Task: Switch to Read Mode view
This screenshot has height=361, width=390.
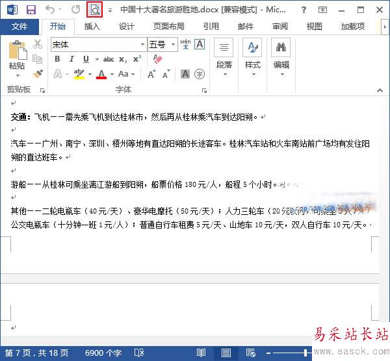Action: click(201, 353)
